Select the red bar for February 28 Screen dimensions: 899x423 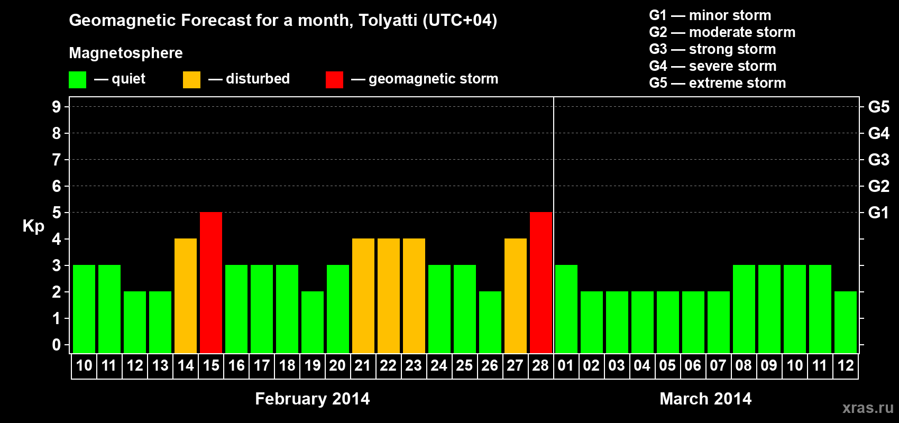point(541,282)
